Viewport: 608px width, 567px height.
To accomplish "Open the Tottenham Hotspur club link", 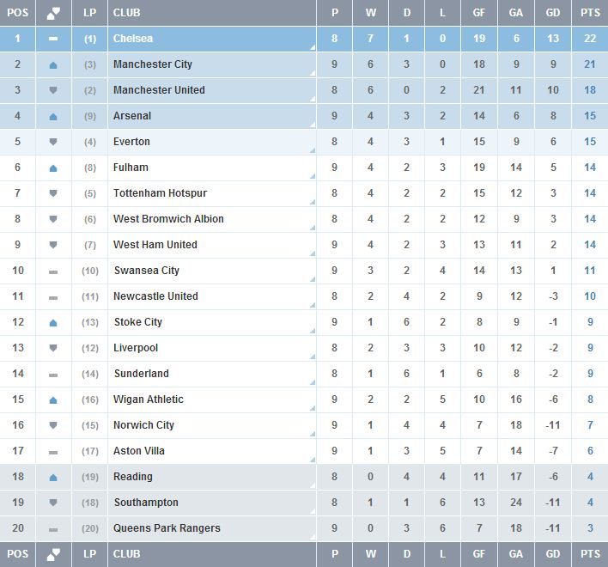I will click(x=160, y=193).
